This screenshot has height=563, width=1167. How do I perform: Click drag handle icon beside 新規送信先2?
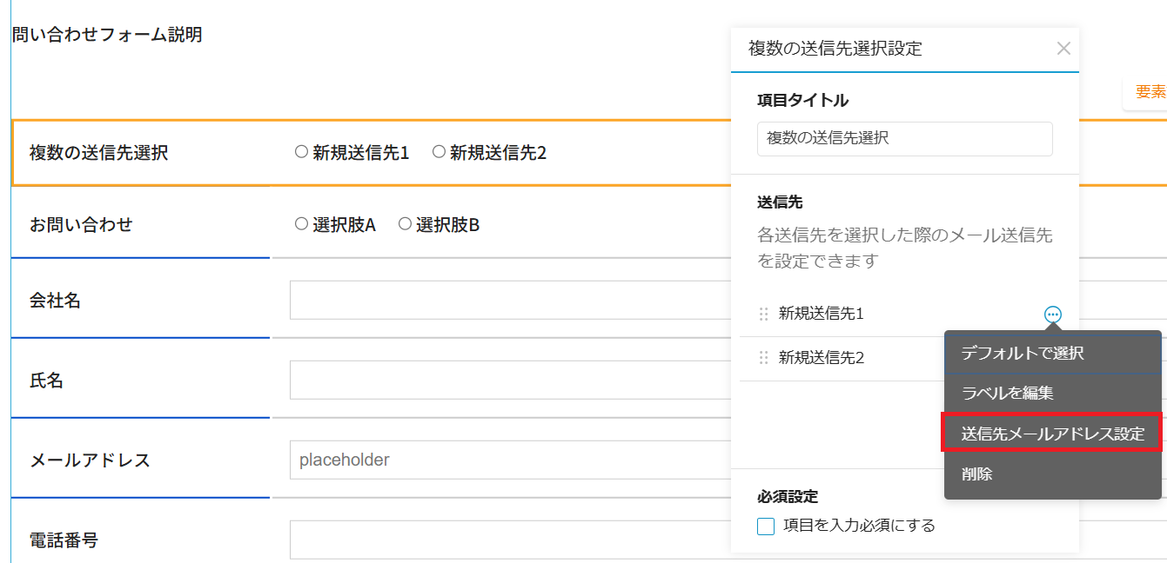(764, 358)
